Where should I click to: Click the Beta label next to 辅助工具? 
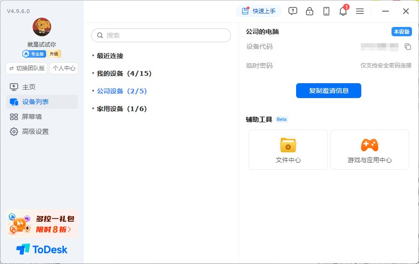tap(282, 119)
